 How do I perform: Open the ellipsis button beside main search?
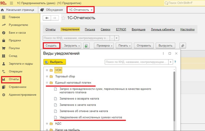click(112, 38)
